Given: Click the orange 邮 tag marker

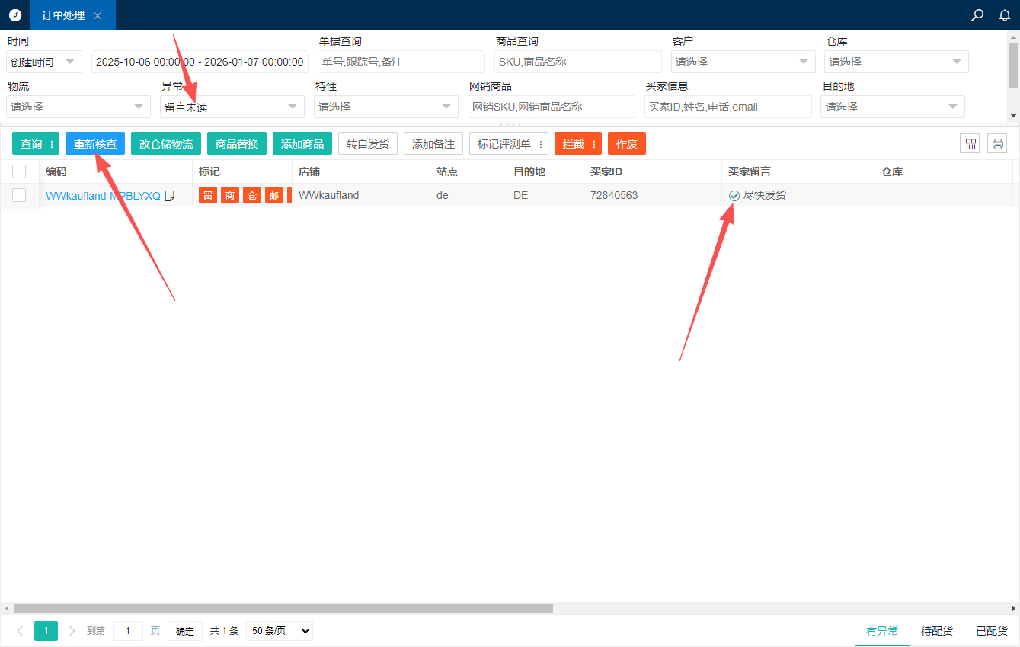Looking at the screenshot, I should 274,196.
